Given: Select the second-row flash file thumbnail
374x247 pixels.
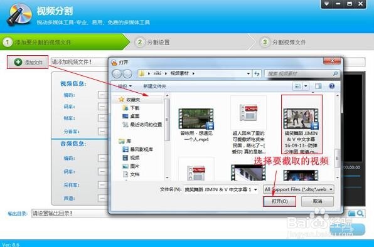Looking at the screenshot, I should click(x=196, y=170).
